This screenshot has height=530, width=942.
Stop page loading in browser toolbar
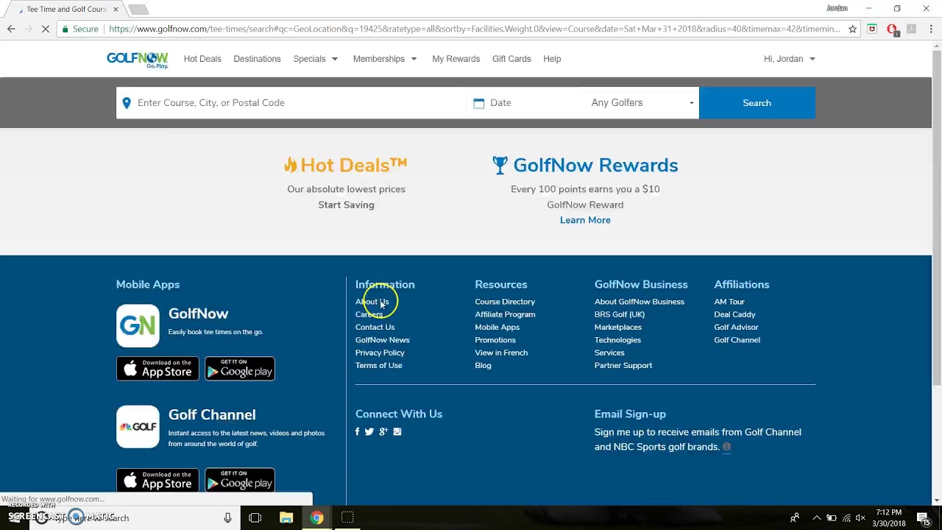[45, 29]
